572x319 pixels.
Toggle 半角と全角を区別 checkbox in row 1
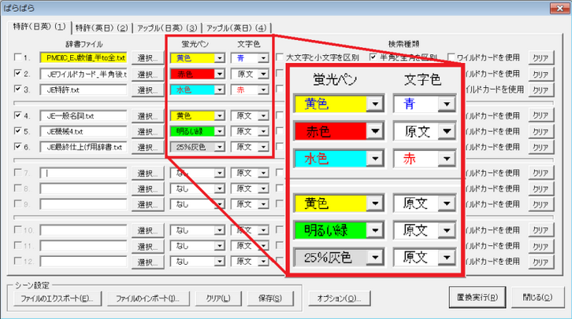tap(373, 57)
